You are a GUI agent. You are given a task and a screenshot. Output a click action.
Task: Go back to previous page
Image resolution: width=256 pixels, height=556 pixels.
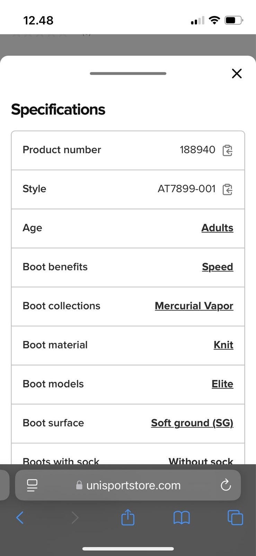tap(20, 518)
